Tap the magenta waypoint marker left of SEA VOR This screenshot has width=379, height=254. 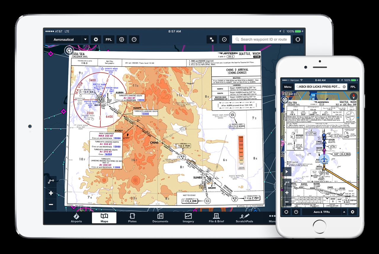tap(63, 111)
